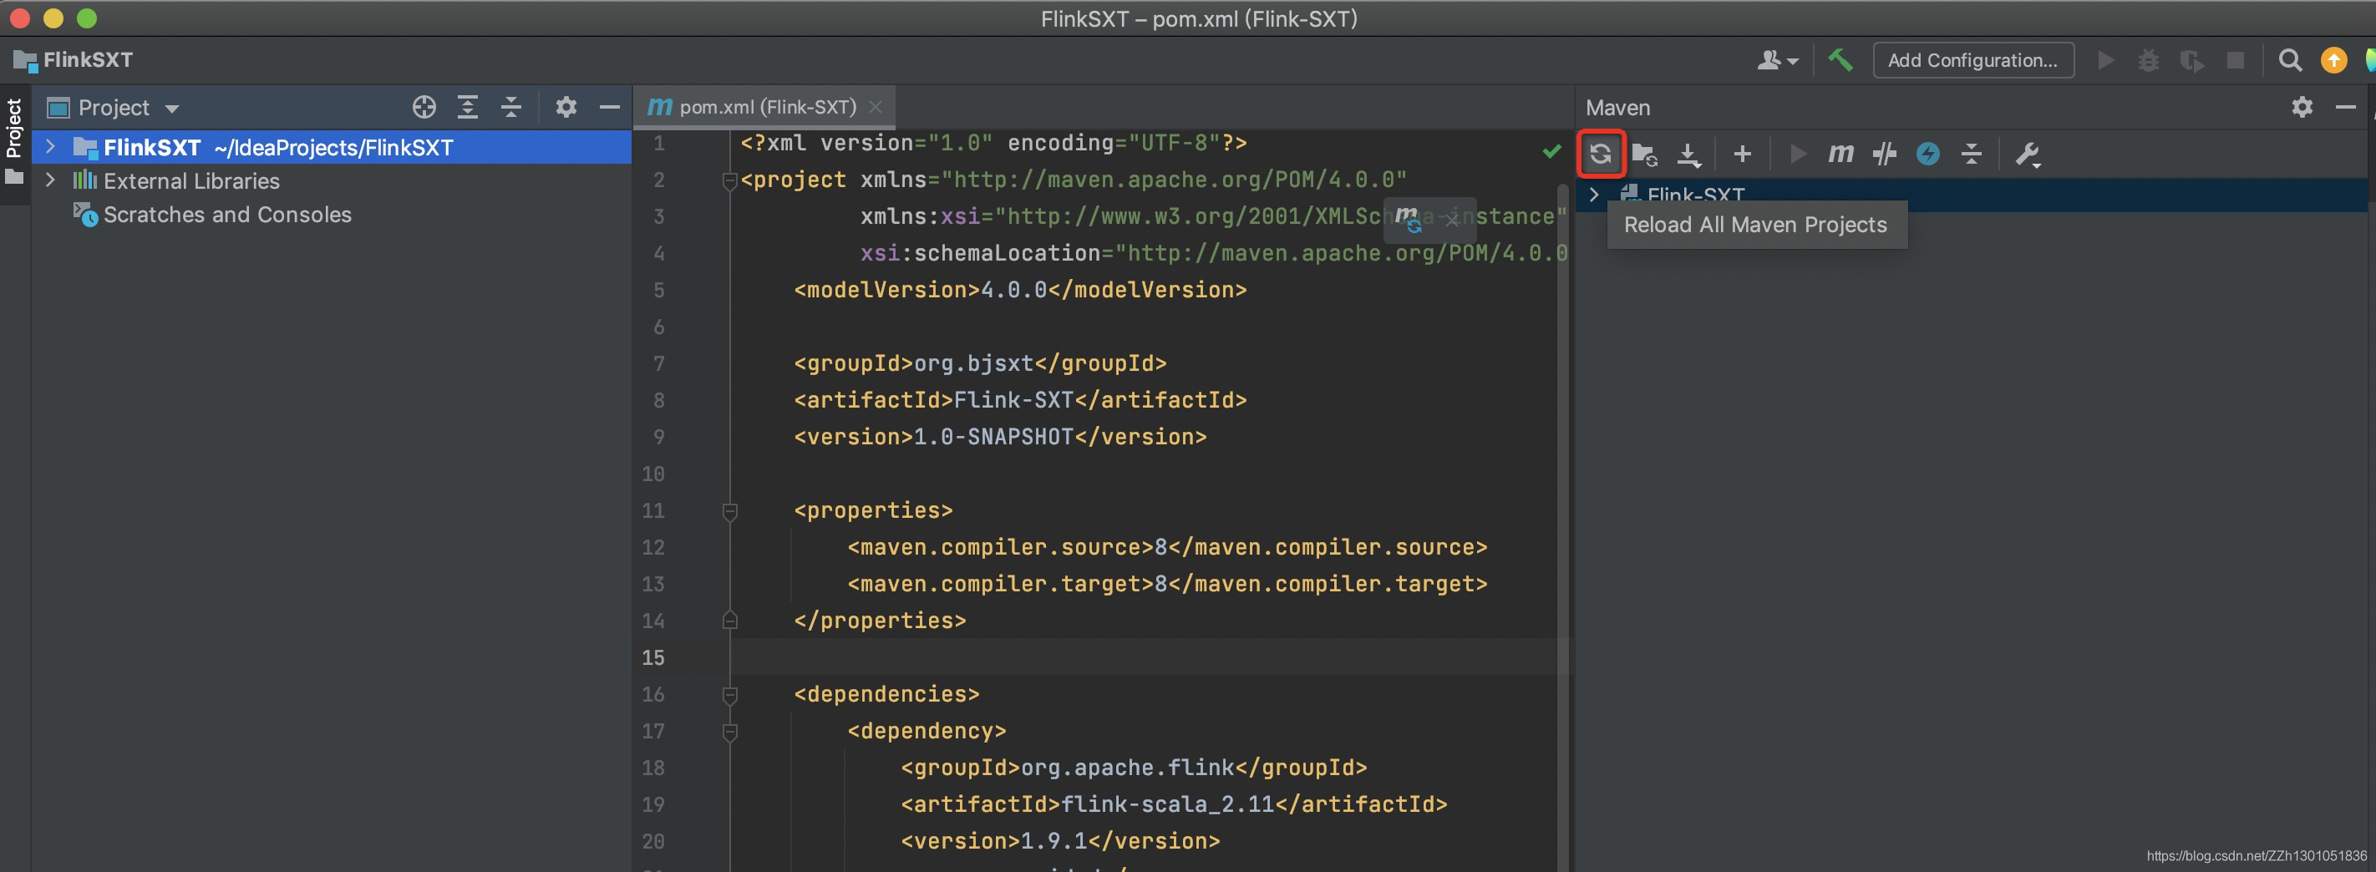Expand FlinkSXT root folder
Viewport: 2376px width, 872px height.
pos(51,146)
